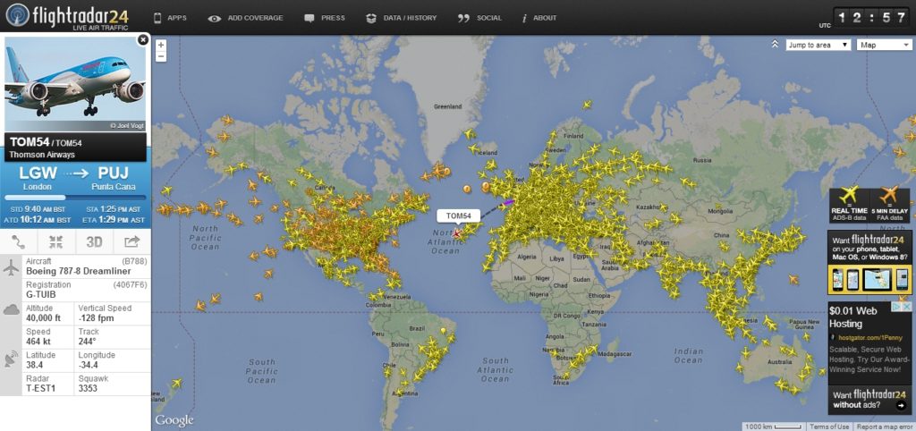Click the speed value 464 kt
Viewport: 916px width, 431px height.
(38, 342)
